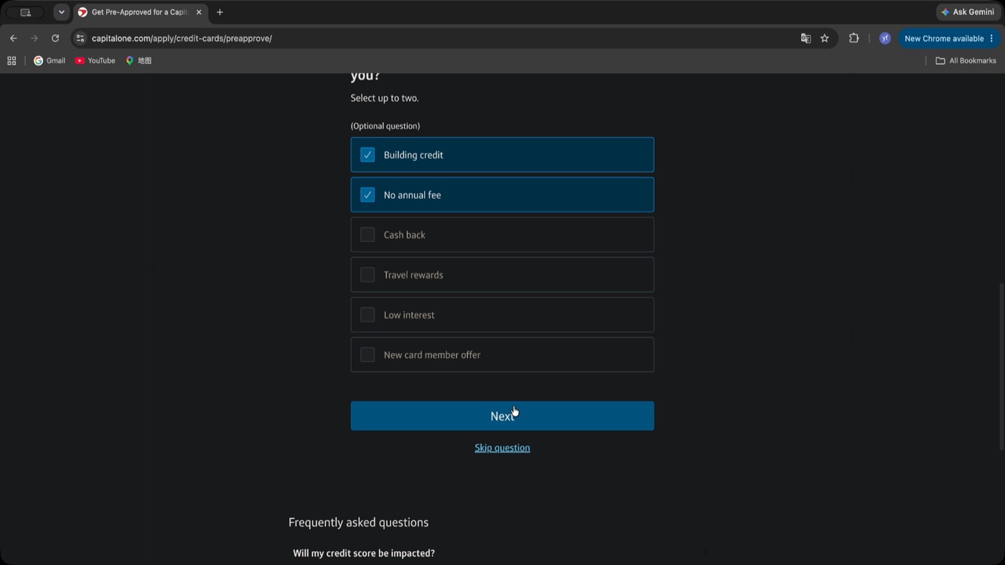This screenshot has height=565, width=1005.
Task: Click the Next button
Action: pos(502,416)
